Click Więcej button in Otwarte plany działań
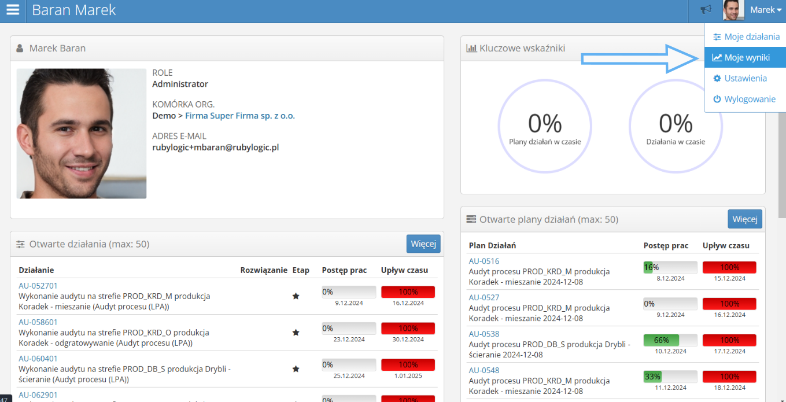Screen dimensions: 786x402 [744, 219]
